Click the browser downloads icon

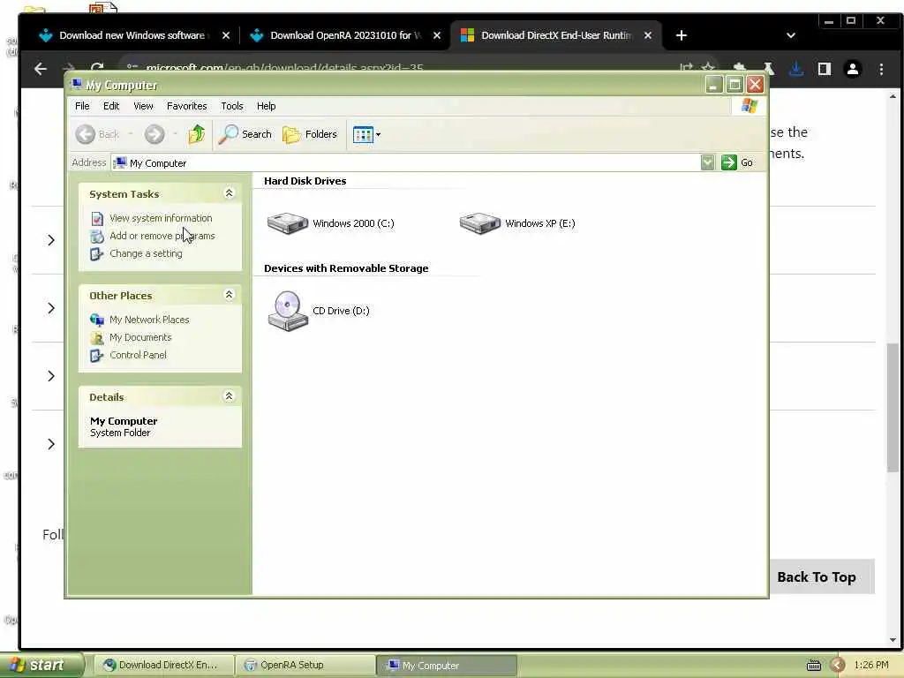point(796,69)
